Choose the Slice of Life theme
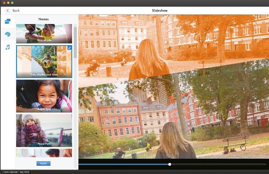 click(44, 34)
